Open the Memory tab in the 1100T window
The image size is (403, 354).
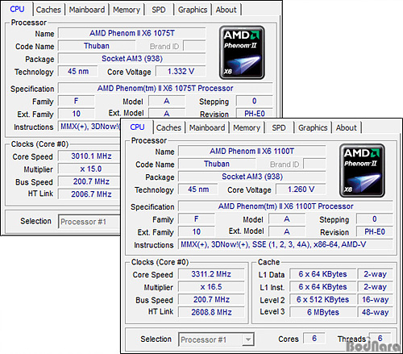(247, 127)
